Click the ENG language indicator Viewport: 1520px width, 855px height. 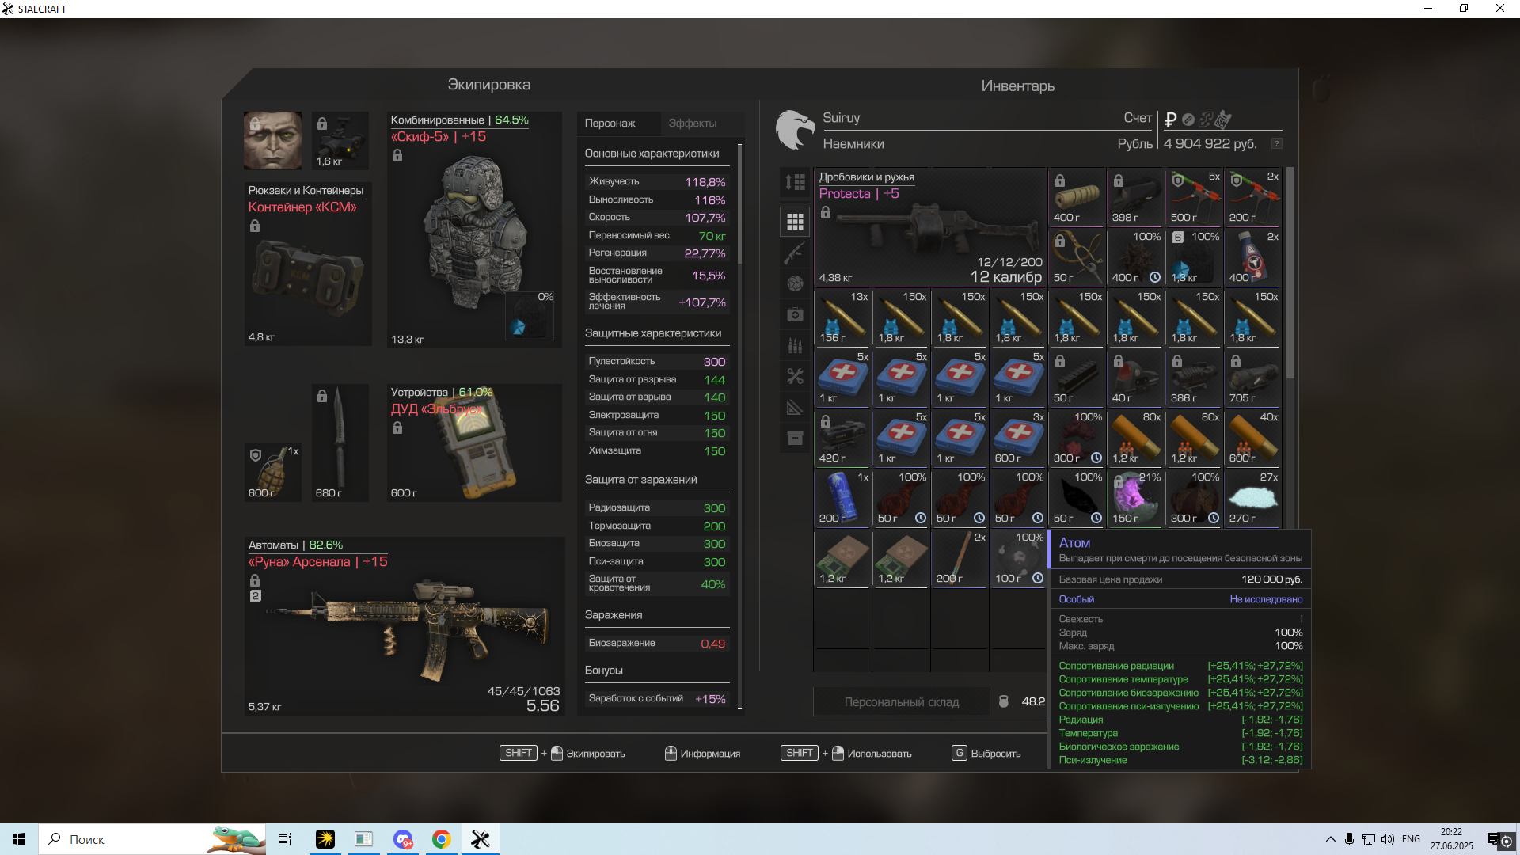1411,839
